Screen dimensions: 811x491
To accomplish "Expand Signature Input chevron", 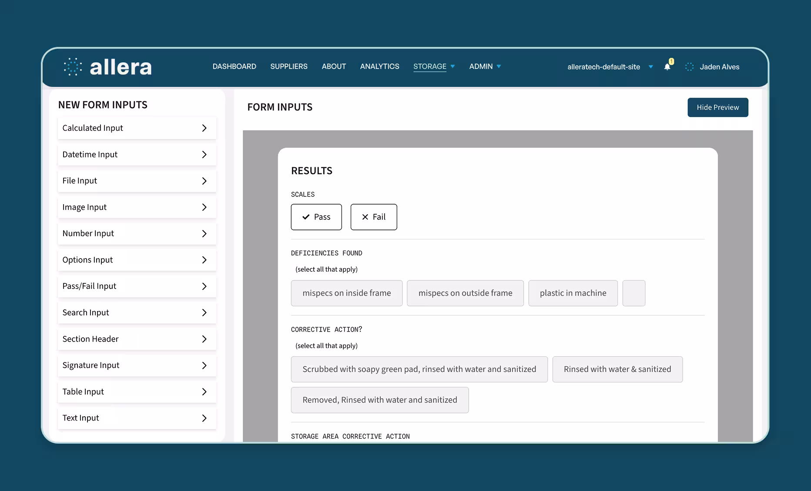I will [204, 365].
